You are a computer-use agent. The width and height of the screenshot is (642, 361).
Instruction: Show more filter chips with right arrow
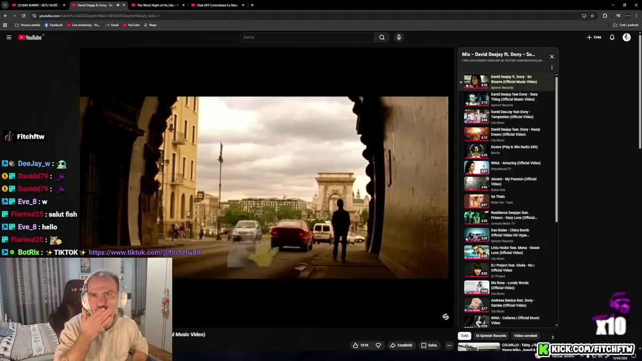(x=552, y=337)
